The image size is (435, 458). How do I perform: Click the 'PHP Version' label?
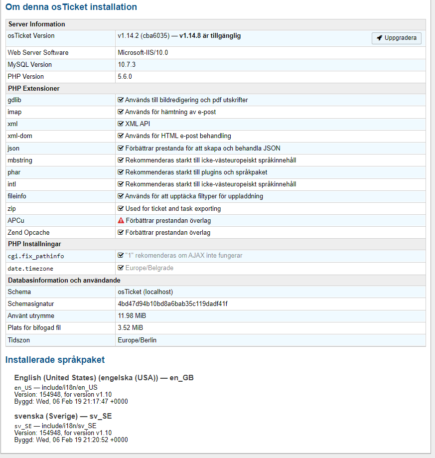coord(26,77)
